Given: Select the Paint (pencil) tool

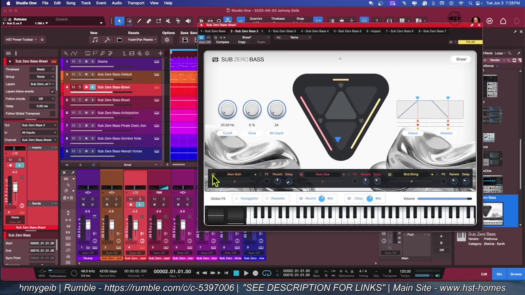Looking at the screenshot, I should (x=139, y=21).
